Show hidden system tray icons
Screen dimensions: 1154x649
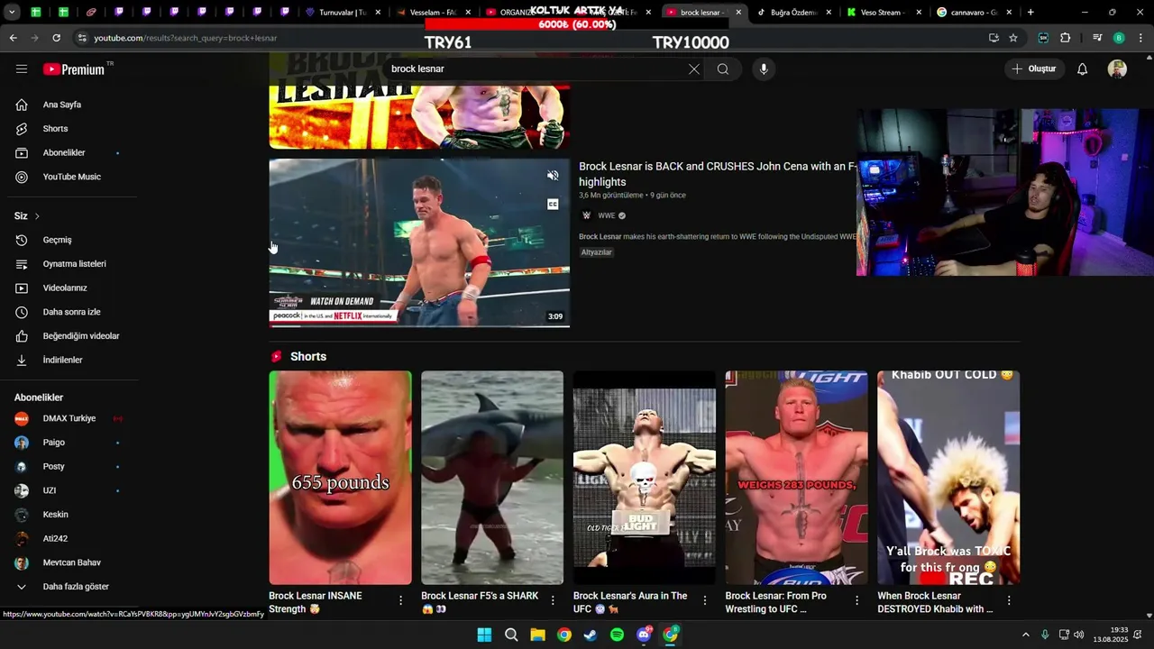coord(1025,635)
